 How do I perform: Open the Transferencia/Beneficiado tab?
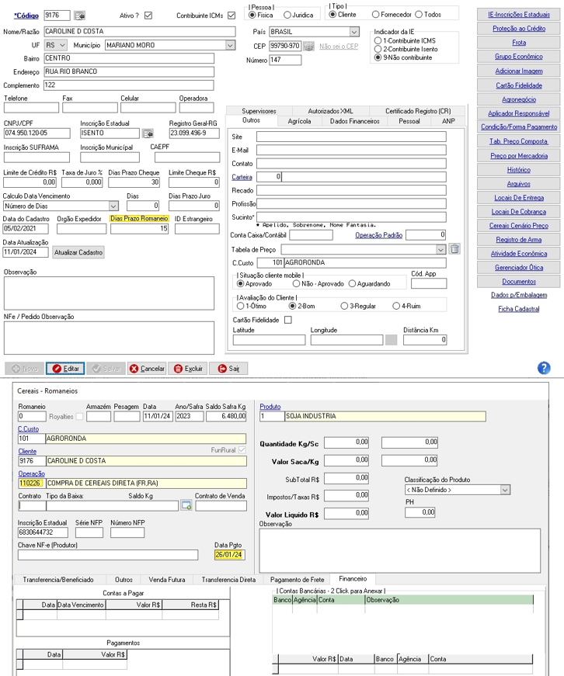58,580
